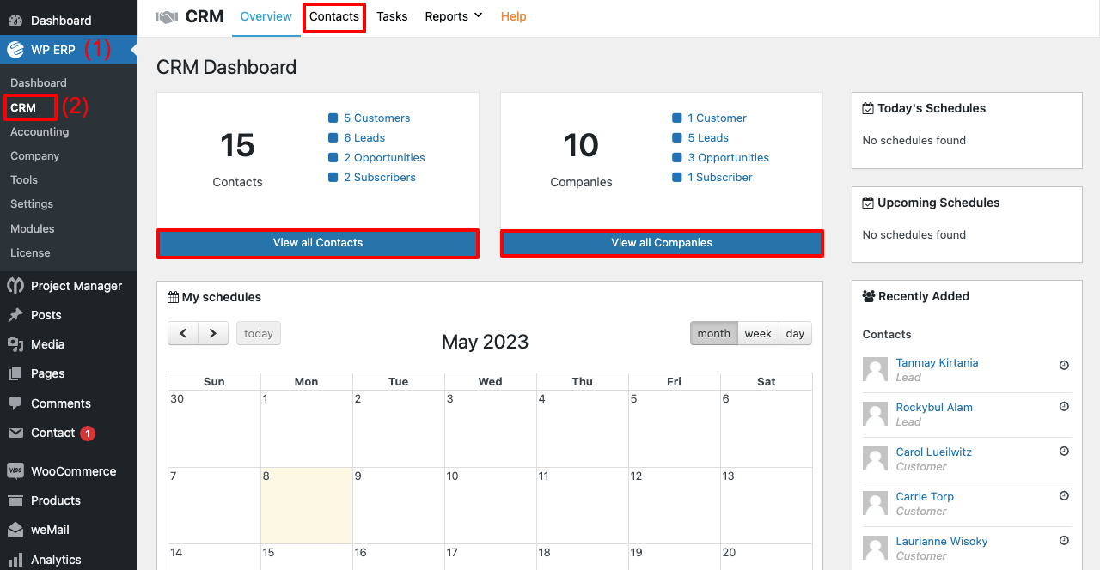Open the 6 Leads contacts link
Image resolution: width=1100 pixels, height=570 pixels.
[364, 137]
